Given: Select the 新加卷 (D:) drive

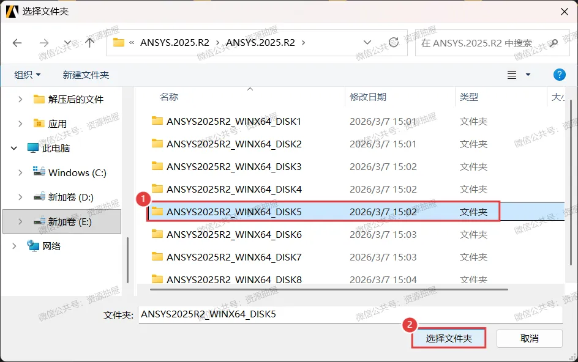Looking at the screenshot, I should click(64, 197).
